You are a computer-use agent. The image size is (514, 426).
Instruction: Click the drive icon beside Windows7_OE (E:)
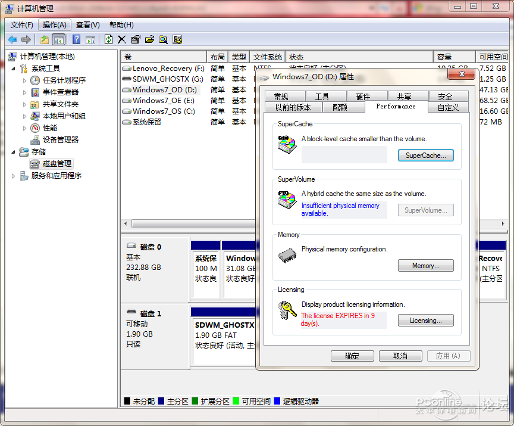[127, 101]
